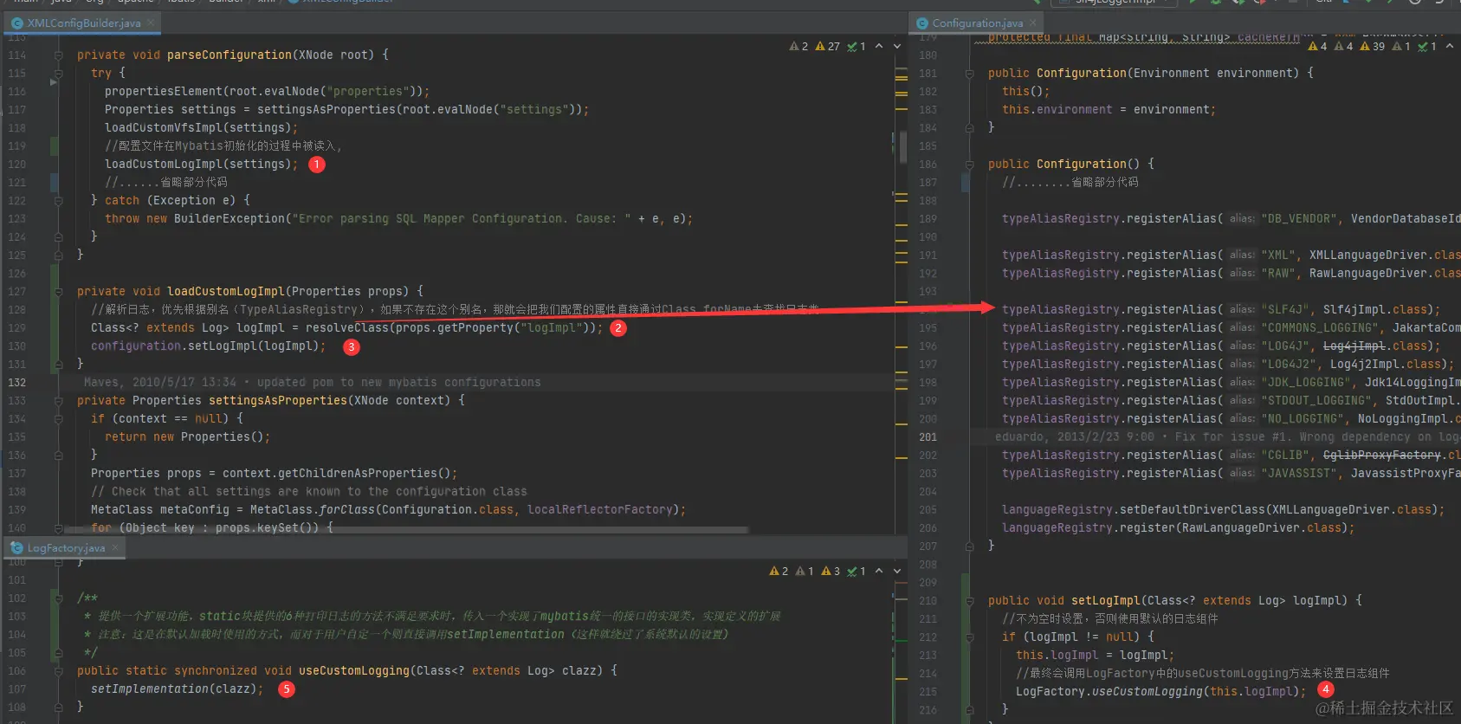
Task: Collapse the Javadoc comment at line 102
Action: pyautogui.click(x=59, y=598)
